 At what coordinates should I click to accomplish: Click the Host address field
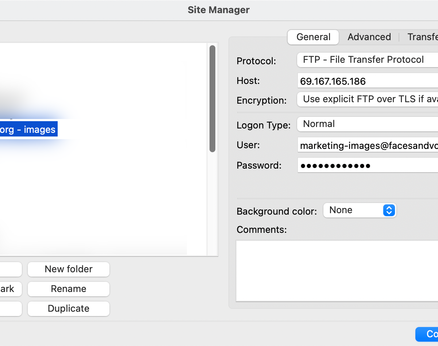367,81
